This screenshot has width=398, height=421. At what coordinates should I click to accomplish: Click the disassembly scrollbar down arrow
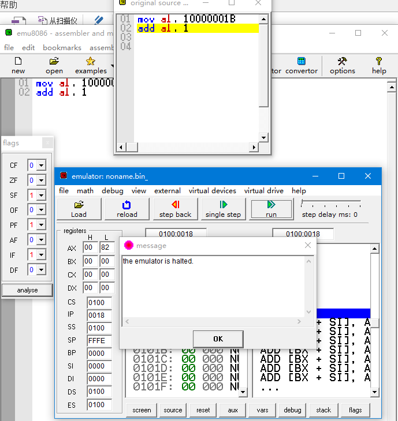(374, 392)
